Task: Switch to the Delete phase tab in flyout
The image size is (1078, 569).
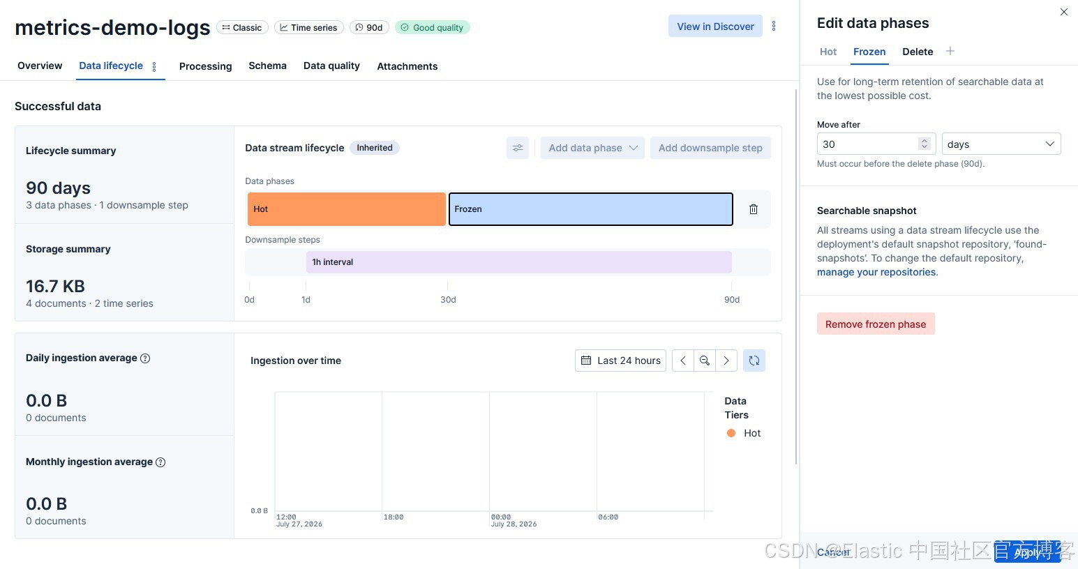Action: click(918, 52)
